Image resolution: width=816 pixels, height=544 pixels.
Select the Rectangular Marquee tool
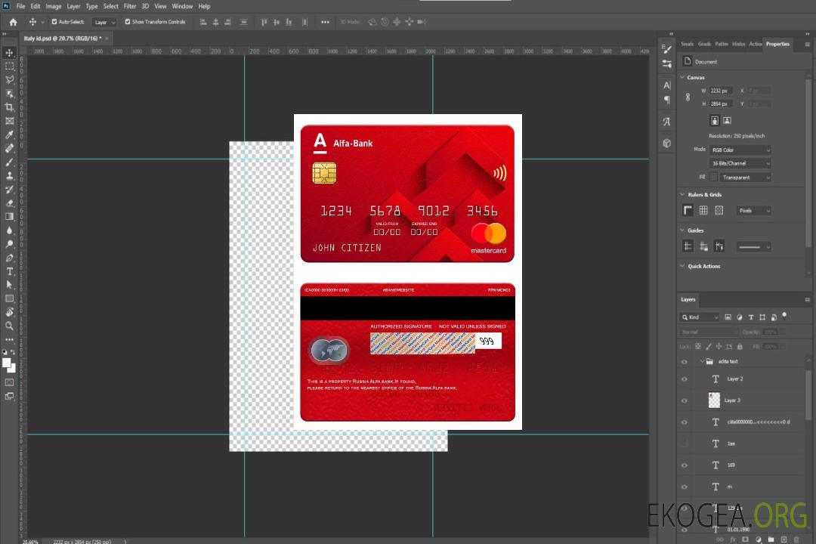(9, 66)
